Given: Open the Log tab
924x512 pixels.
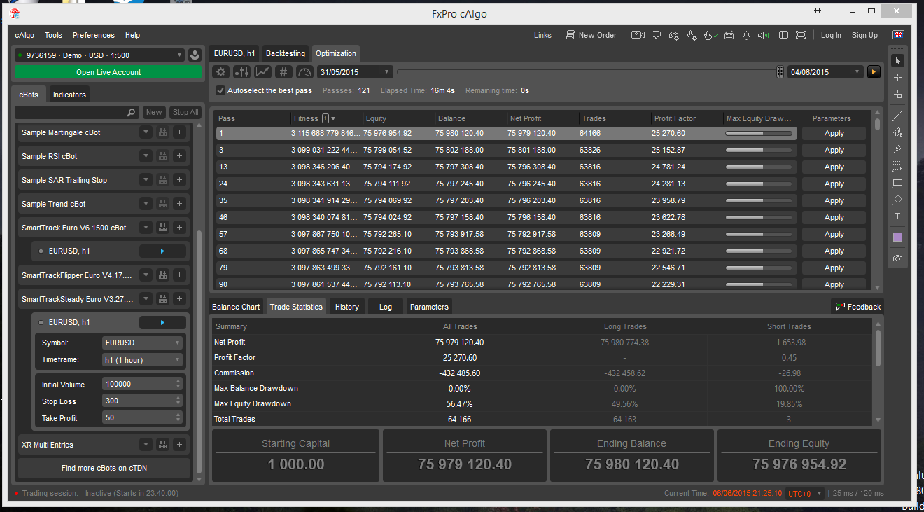Looking at the screenshot, I should (386, 307).
